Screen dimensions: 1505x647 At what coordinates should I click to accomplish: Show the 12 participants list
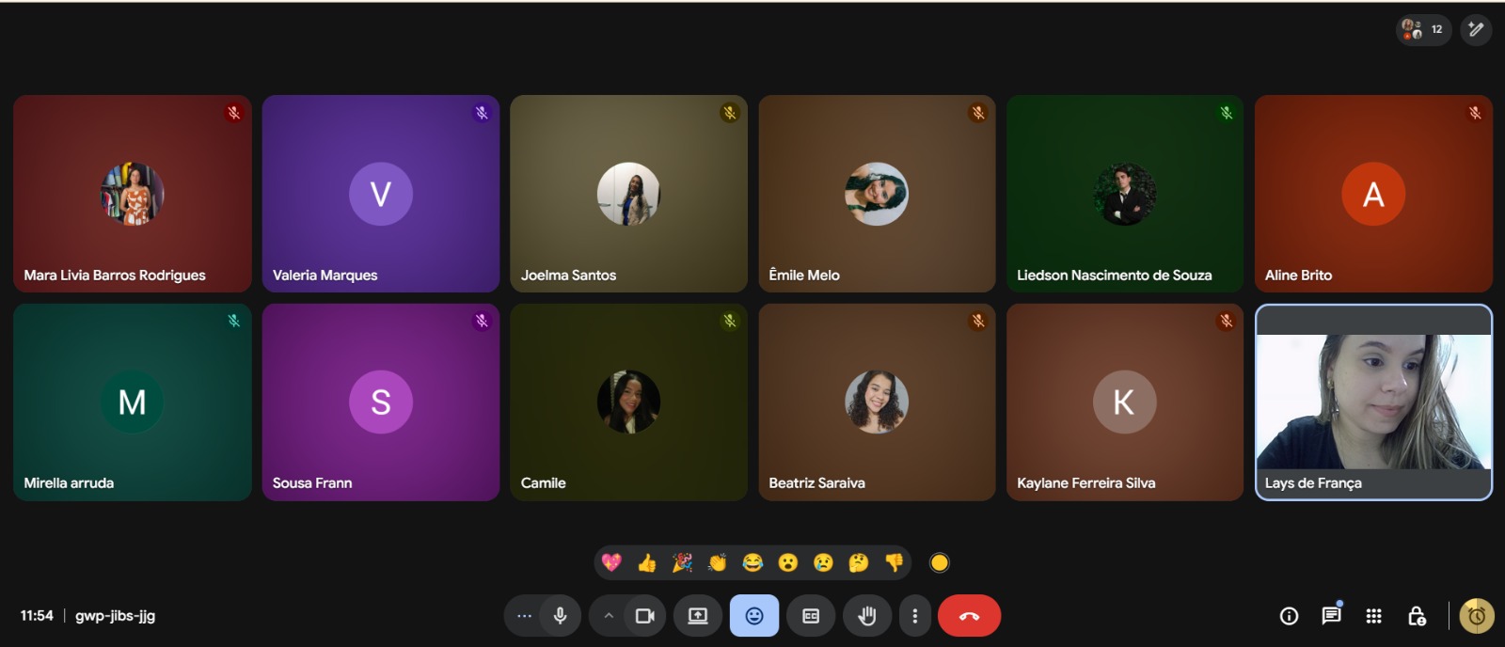(1423, 29)
